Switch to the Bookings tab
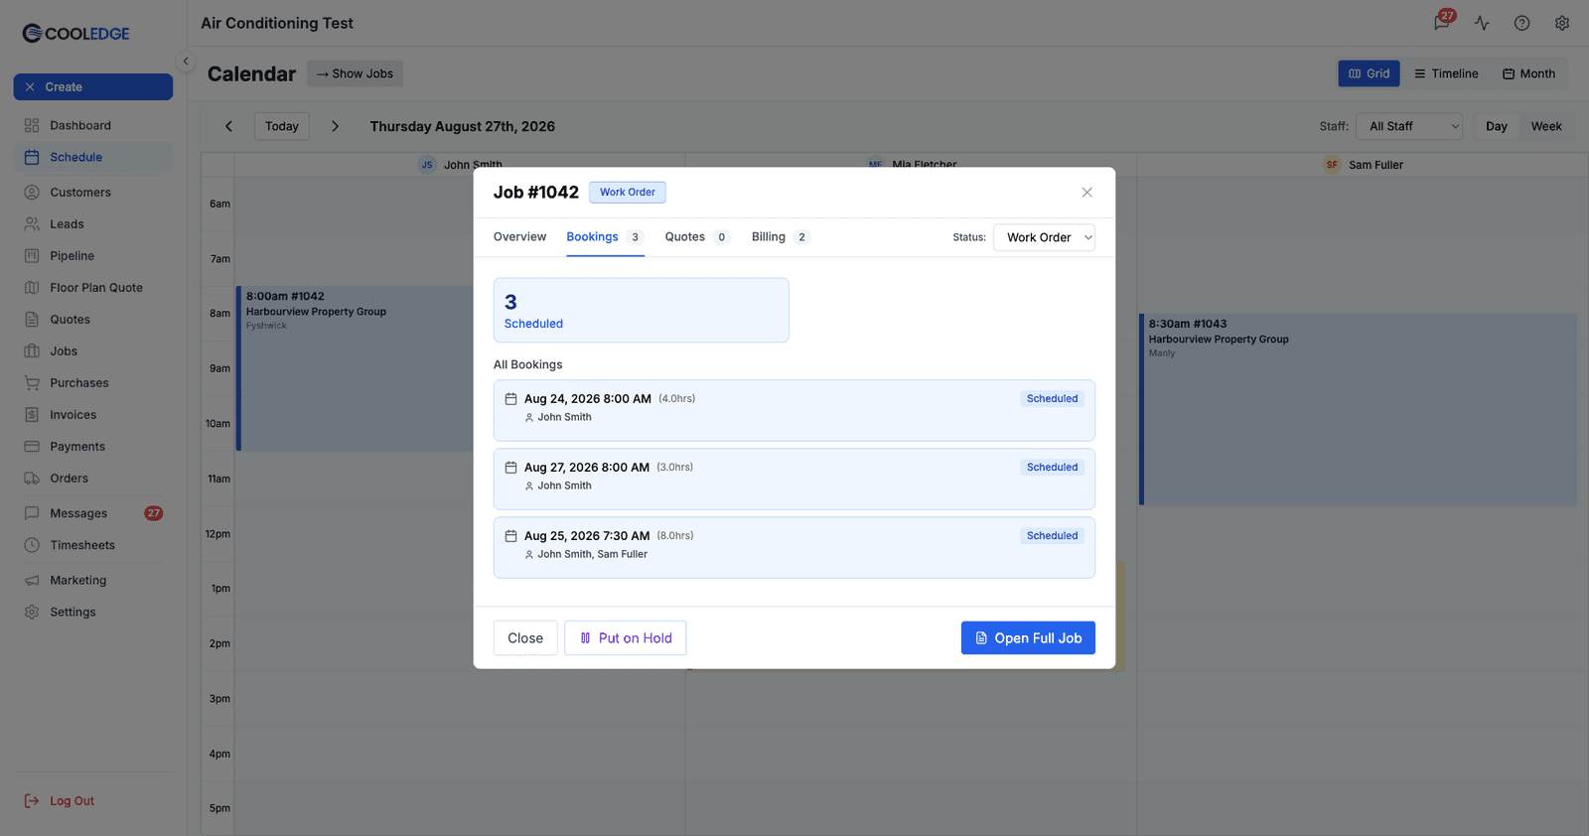 tap(605, 236)
